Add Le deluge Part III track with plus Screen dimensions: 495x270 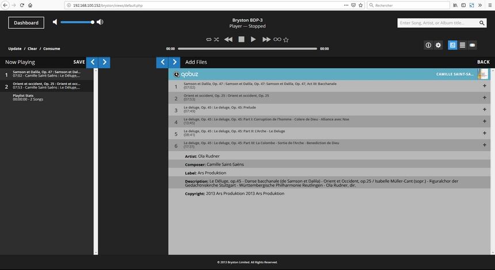pos(484,145)
